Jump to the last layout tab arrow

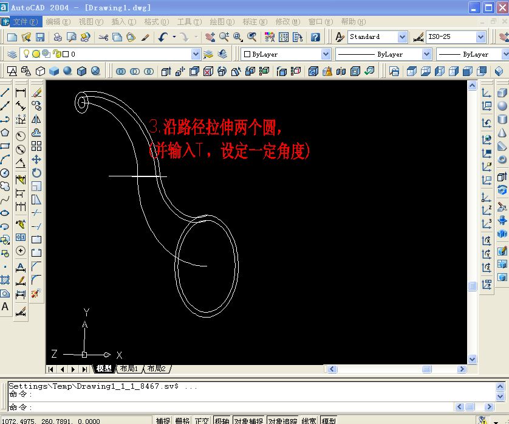(84, 369)
